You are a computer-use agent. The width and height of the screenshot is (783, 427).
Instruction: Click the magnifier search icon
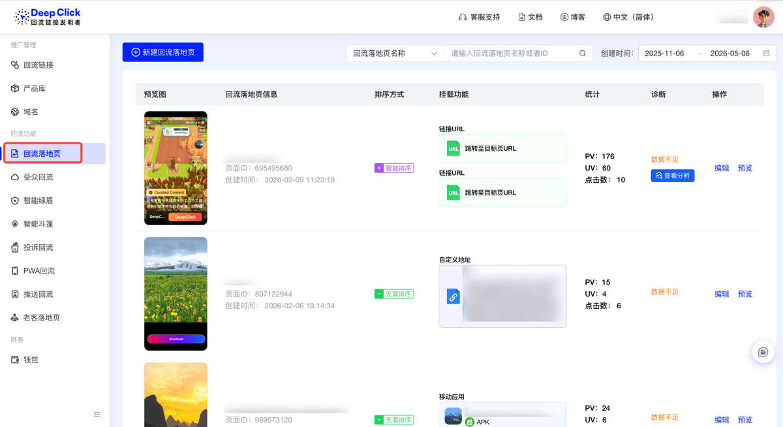click(583, 54)
